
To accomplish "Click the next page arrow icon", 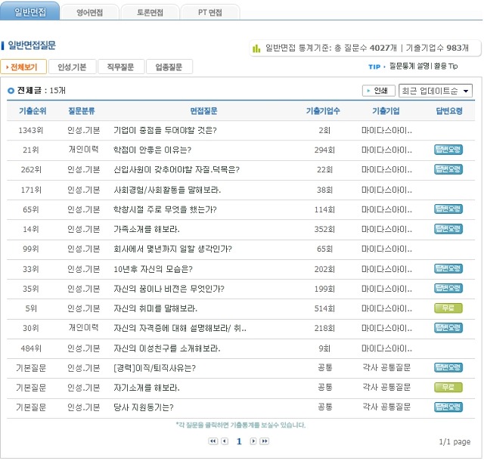I will click(x=253, y=441).
